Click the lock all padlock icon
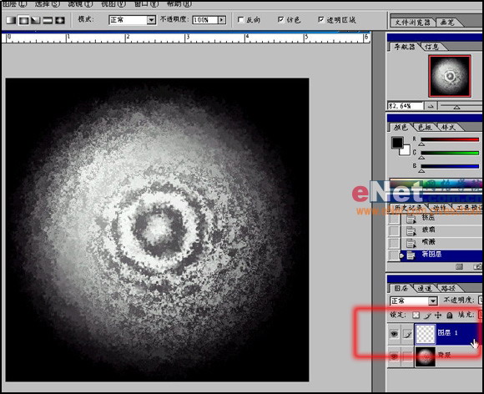484x394 pixels. (x=450, y=315)
